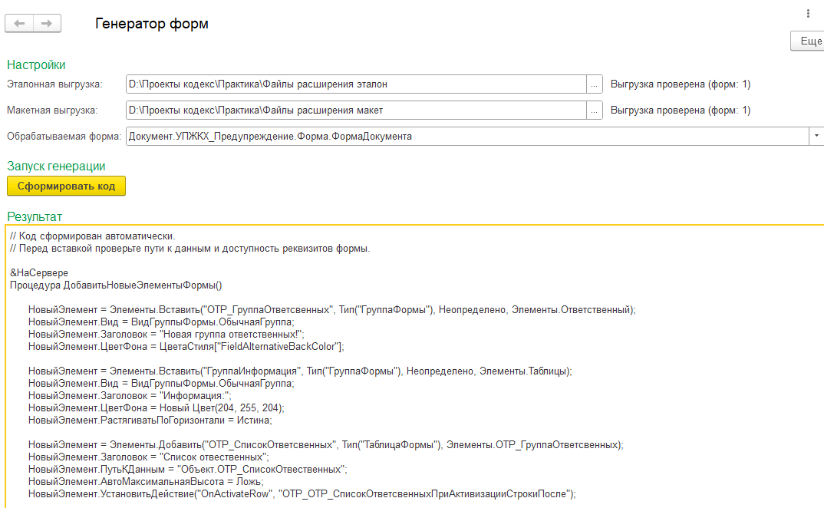The height and width of the screenshot is (508, 824).
Task: Click comment line starting "// Перед вставкой"
Action: (190, 249)
